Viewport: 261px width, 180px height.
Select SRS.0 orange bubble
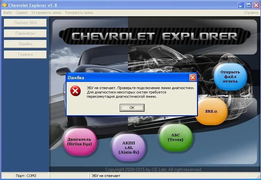pos(211,111)
